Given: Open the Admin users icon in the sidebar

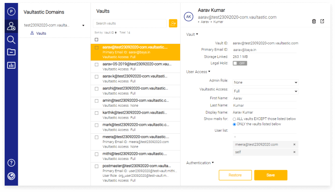Looking at the screenshot, I should coord(11,26).
